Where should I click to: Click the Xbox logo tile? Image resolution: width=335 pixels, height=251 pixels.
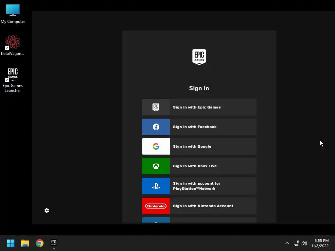[156, 166]
